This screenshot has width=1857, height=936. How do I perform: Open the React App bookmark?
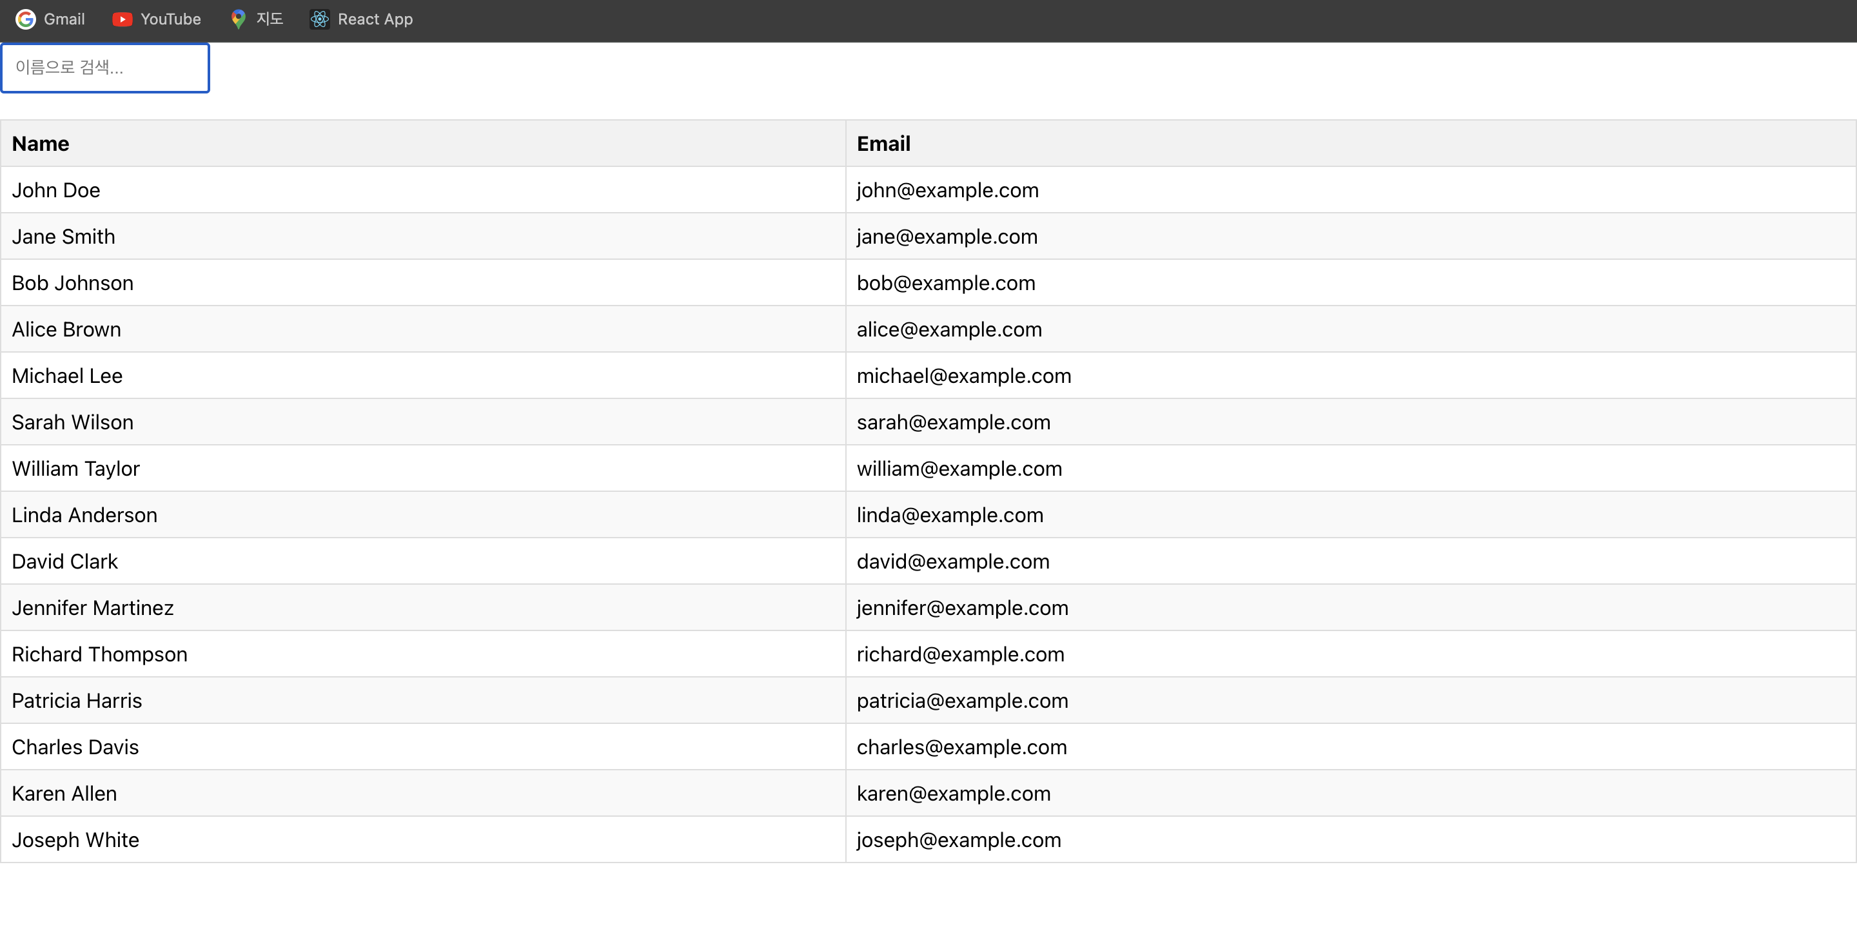[375, 19]
